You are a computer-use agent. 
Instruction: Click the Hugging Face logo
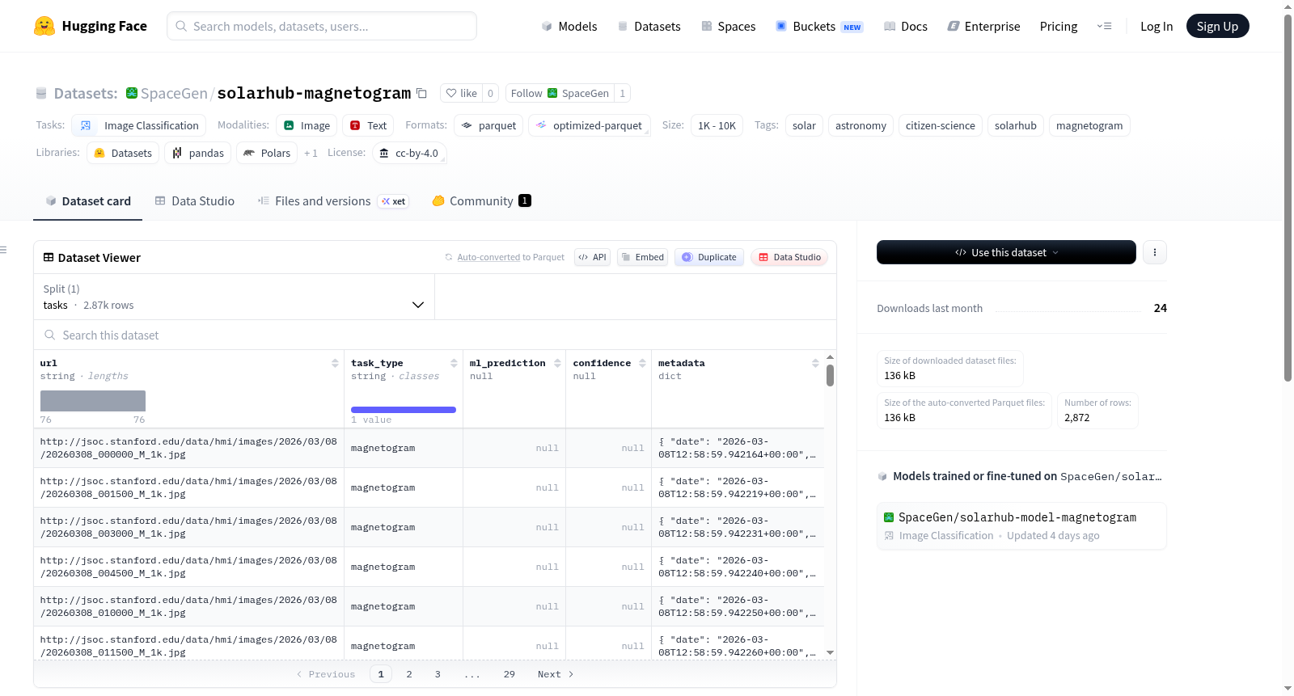[91, 26]
